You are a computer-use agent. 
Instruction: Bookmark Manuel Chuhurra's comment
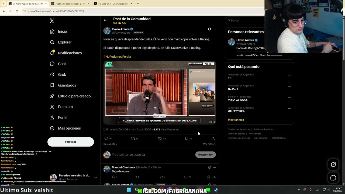tap(209, 177)
